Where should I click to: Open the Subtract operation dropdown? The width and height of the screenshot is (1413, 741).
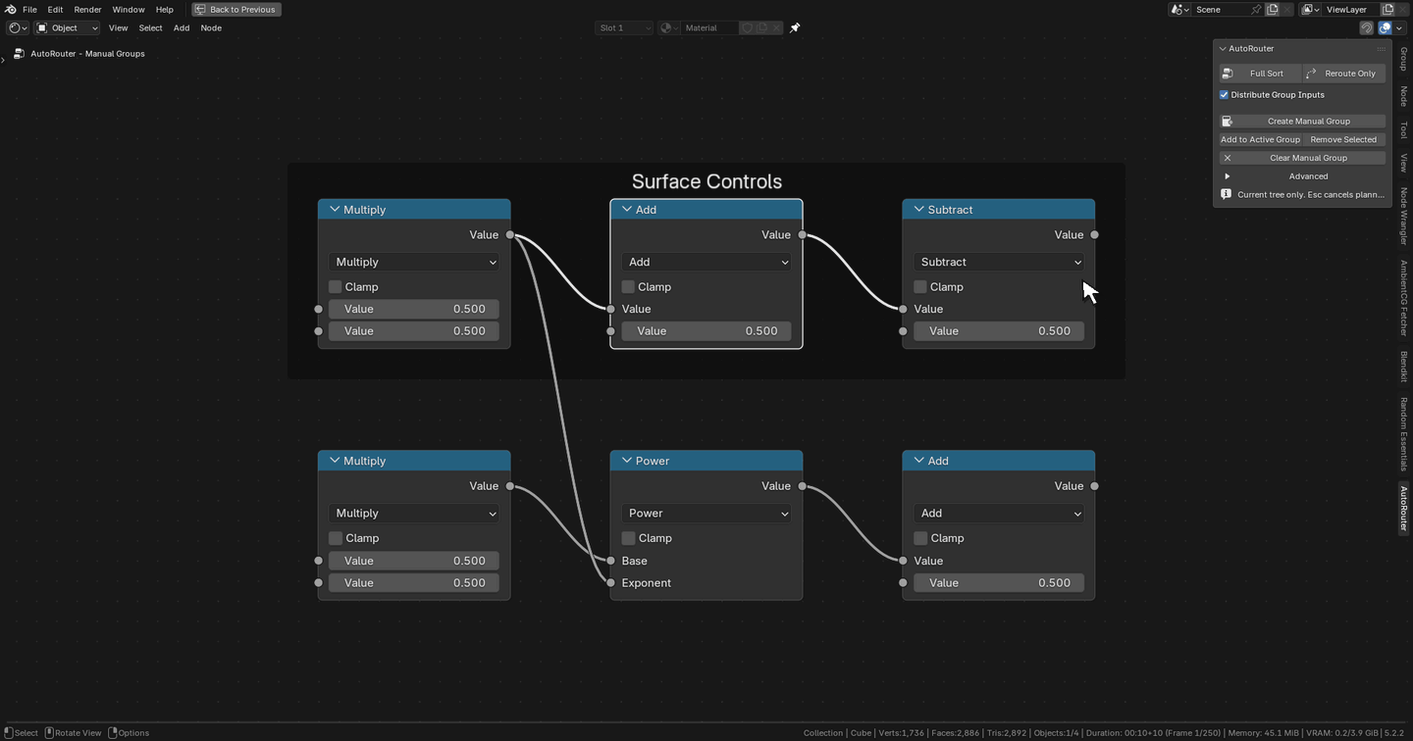pyautogui.click(x=999, y=262)
